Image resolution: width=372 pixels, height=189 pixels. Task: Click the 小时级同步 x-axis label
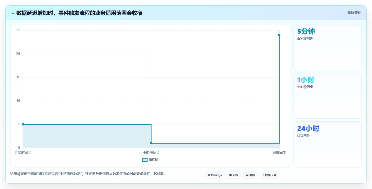point(151,153)
